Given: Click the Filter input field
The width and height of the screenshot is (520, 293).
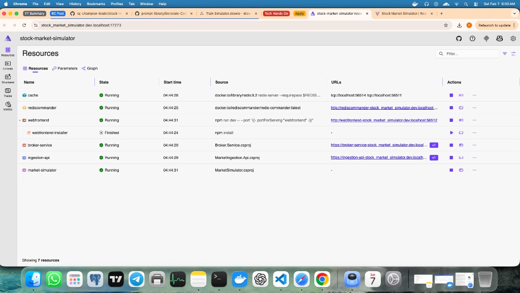Looking at the screenshot, I should coord(467,53).
